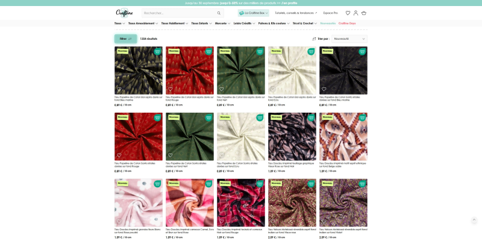The image size is (482, 241).
Task: Open the Eloi sapins fond Ecru fabric image
Action: click(292, 70)
